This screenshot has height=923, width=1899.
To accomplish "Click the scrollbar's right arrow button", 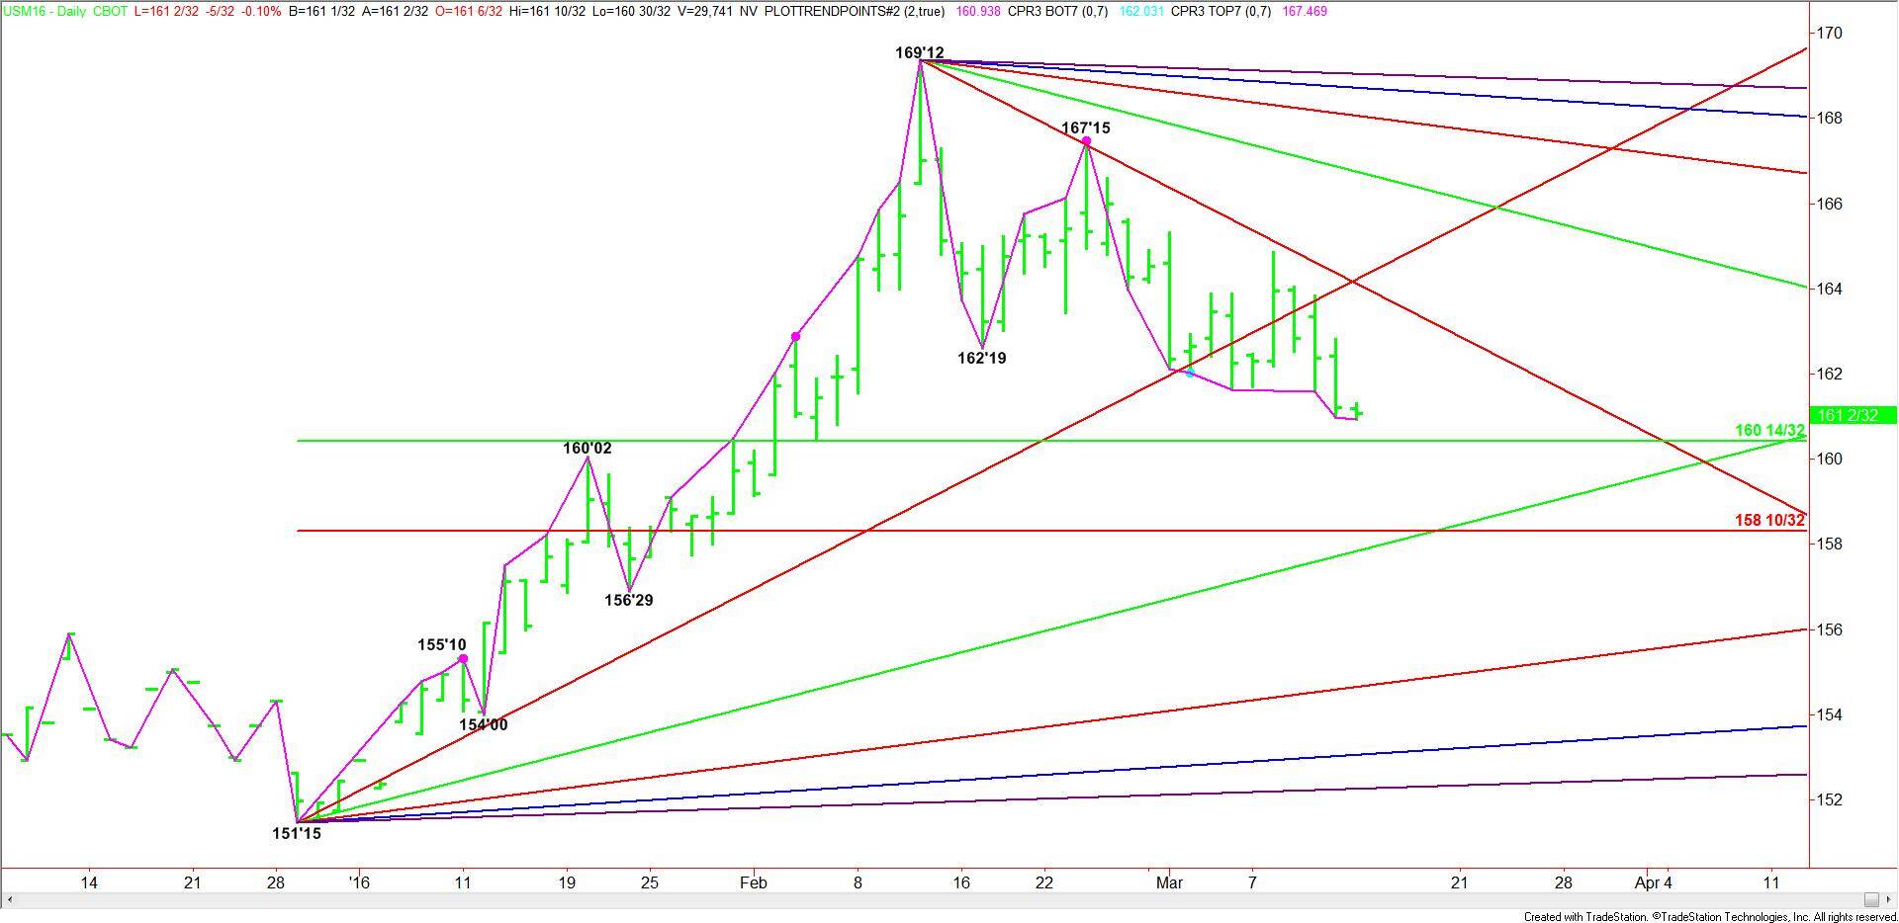I will [1890, 900].
